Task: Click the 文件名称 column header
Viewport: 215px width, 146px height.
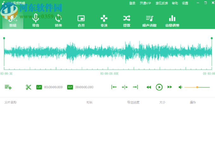Action: coord(10,102)
